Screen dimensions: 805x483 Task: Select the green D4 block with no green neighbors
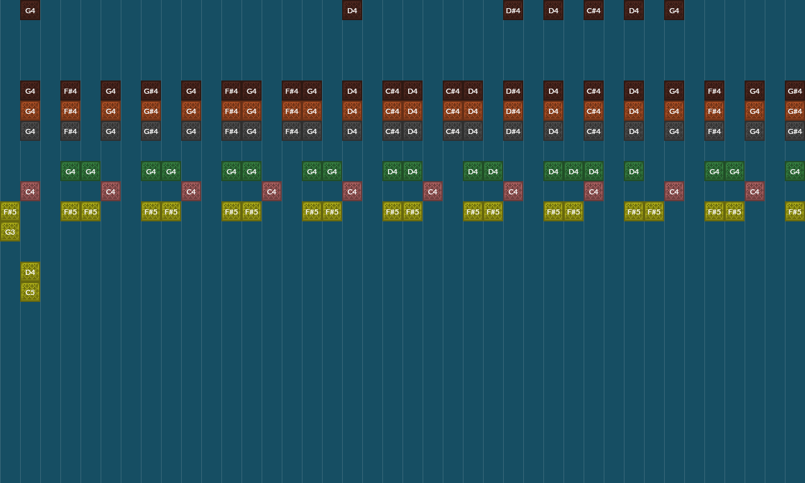tap(634, 172)
